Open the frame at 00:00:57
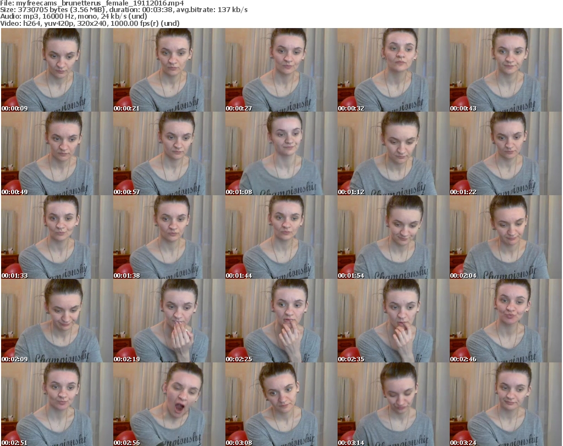This screenshot has width=563, height=446. (169, 153)
